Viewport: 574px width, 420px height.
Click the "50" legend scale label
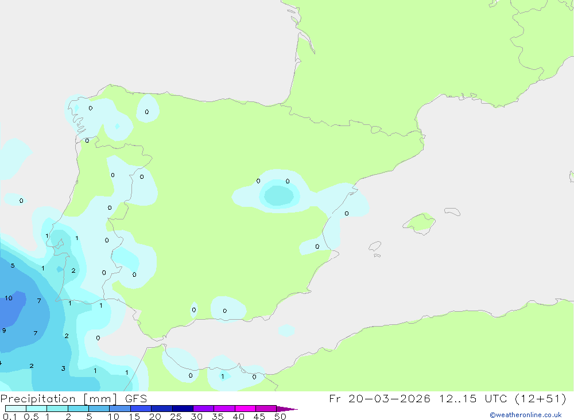[x=281, y=417]
